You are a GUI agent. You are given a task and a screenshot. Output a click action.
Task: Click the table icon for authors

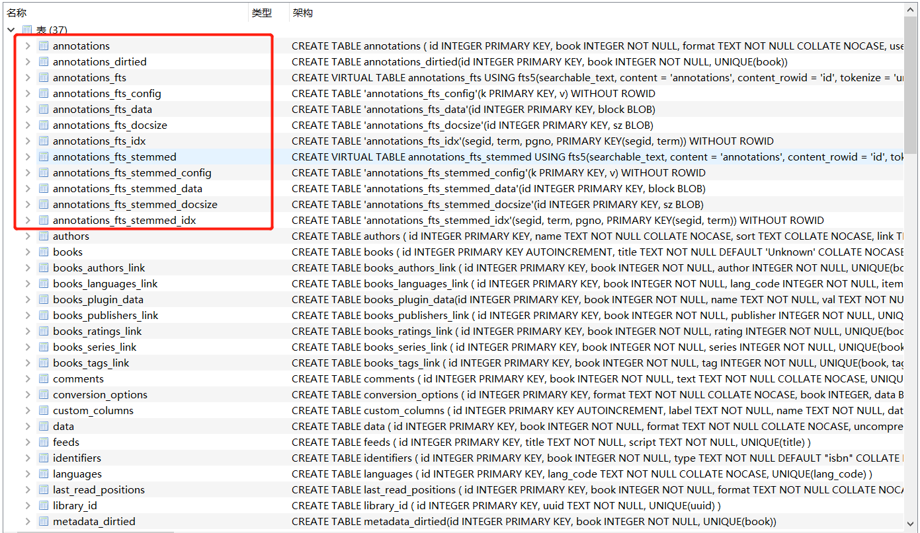click(x=43, y=236)
